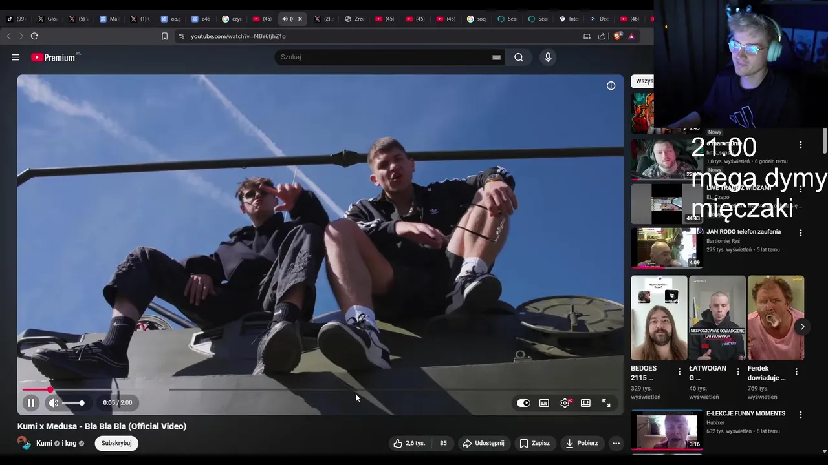Open the Kumi channel name link
The height and width of the screenshot is (465, 828).
[44, 443]
